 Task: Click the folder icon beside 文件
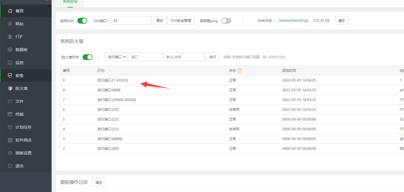tap(10, 101)
